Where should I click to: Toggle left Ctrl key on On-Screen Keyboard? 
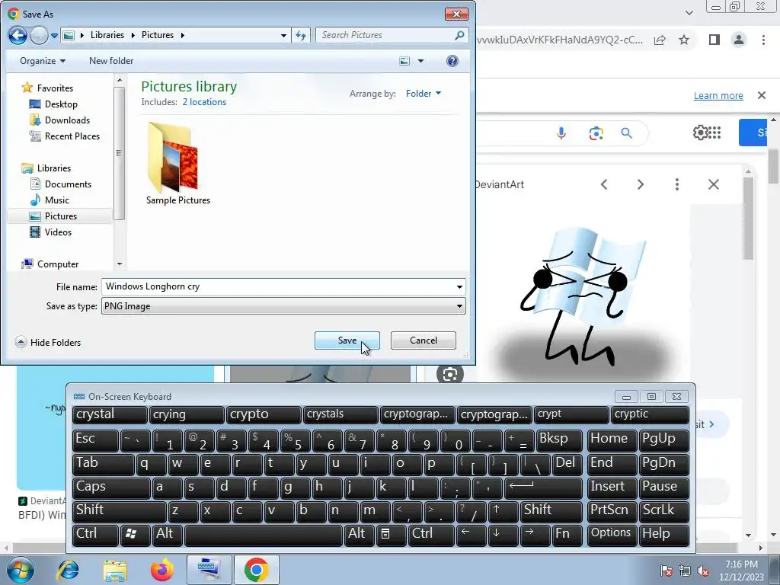coord(95,534)
